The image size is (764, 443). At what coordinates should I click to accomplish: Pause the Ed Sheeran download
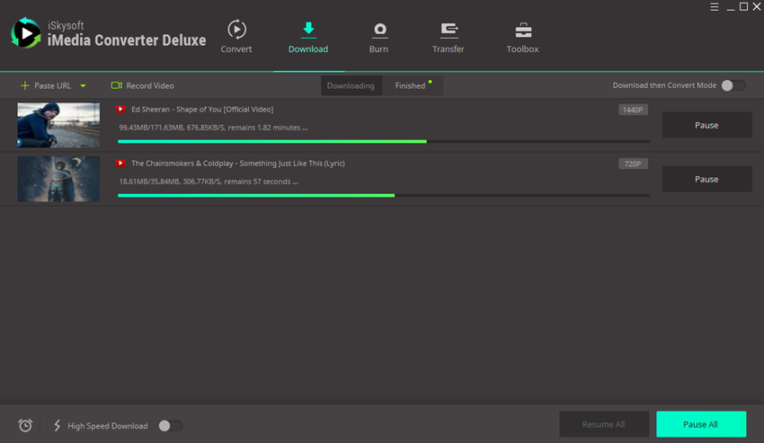coord(706,125)
